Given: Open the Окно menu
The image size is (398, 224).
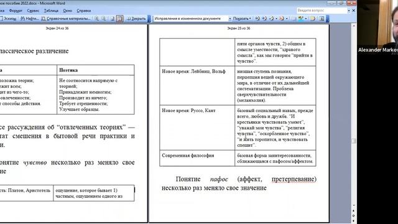Looking at the screenshot, I should [x=67, y=11].
